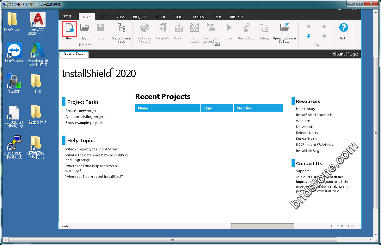
Task: Open the FILE menu
Action: (x=67, y=17)
